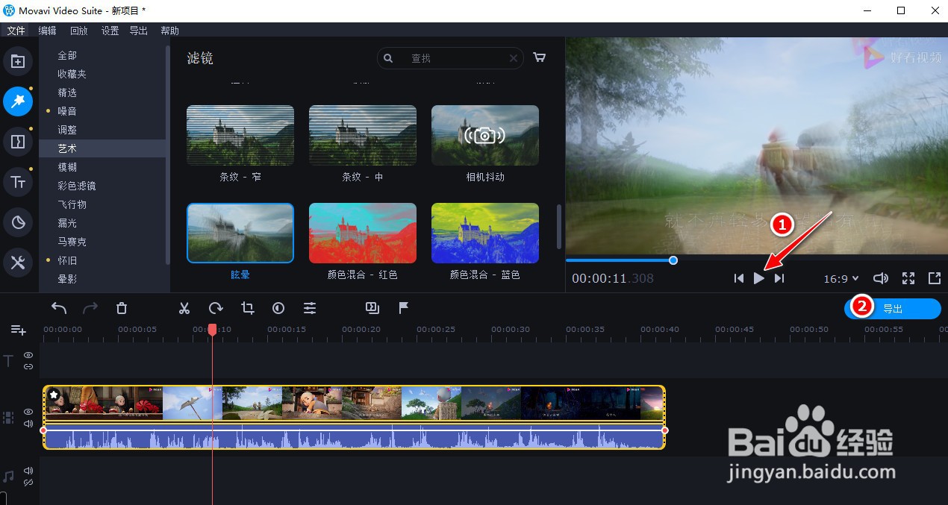Enter fullscreen preview mode icon

point(908,278)
